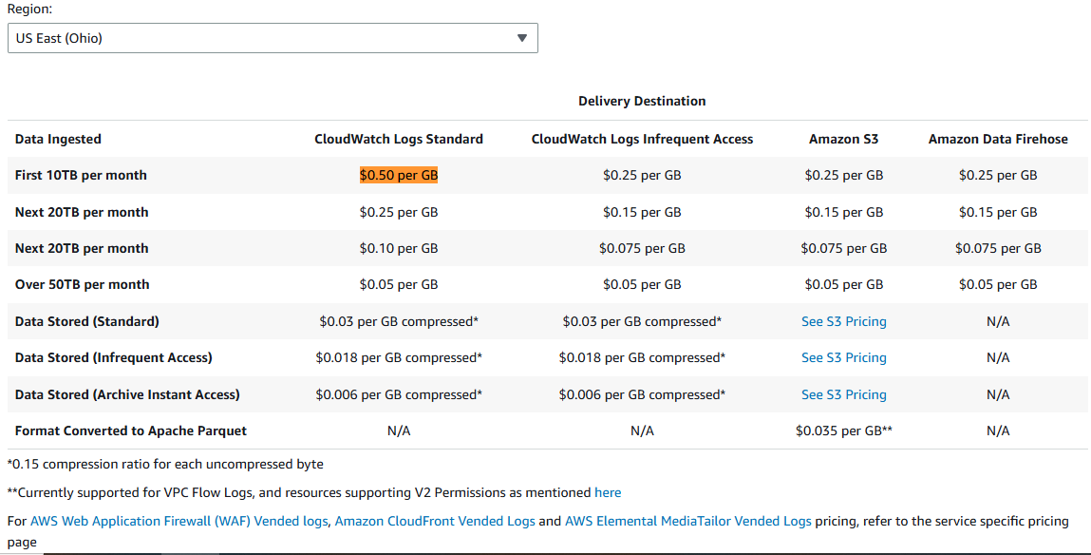Image resolution: width=1091 pixels, height=555 pixels.
Task: Click the CloudWatch Logs Standard column header
Action: pyautogui.click(x=399, y=139)
